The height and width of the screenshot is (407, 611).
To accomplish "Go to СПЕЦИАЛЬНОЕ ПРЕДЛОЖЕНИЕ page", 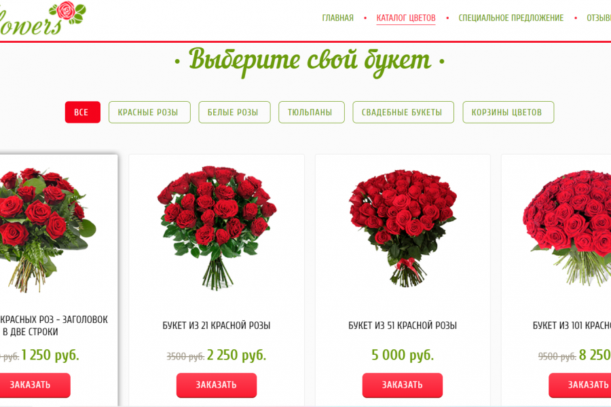I will point(511,18).
